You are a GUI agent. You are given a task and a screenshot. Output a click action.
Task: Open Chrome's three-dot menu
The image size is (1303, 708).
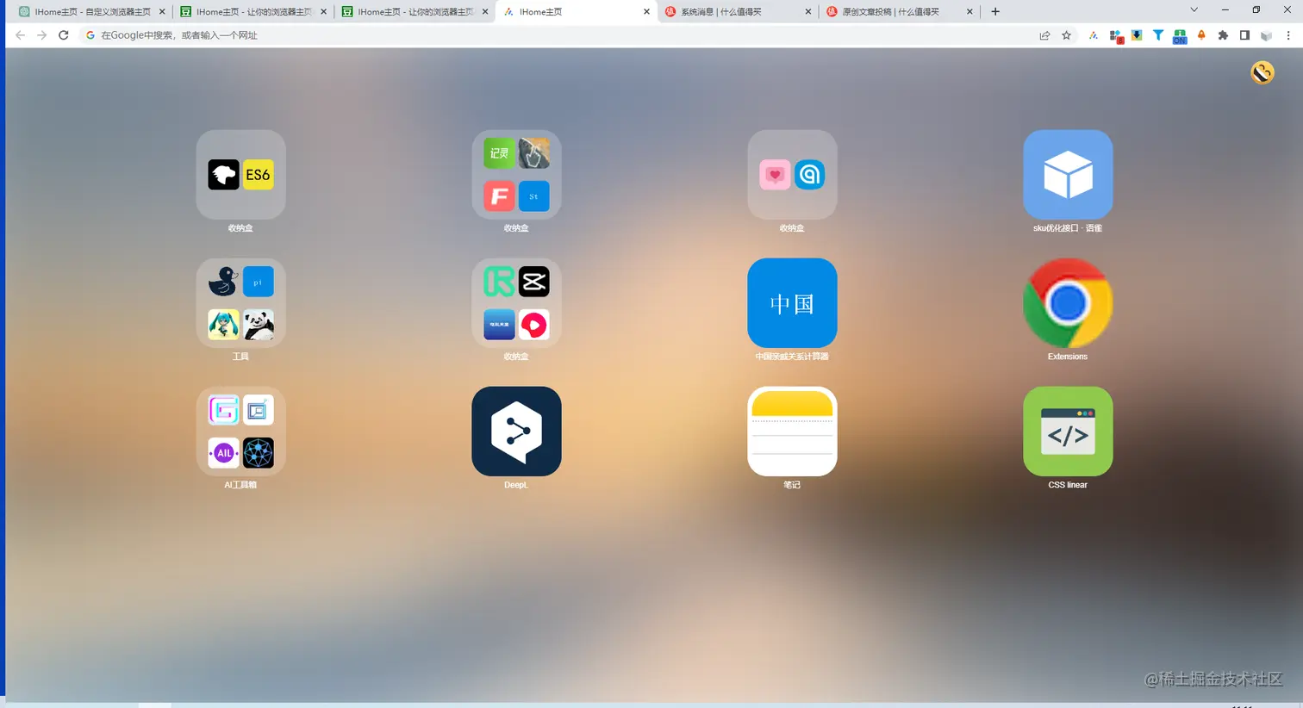click(1288, 35)
